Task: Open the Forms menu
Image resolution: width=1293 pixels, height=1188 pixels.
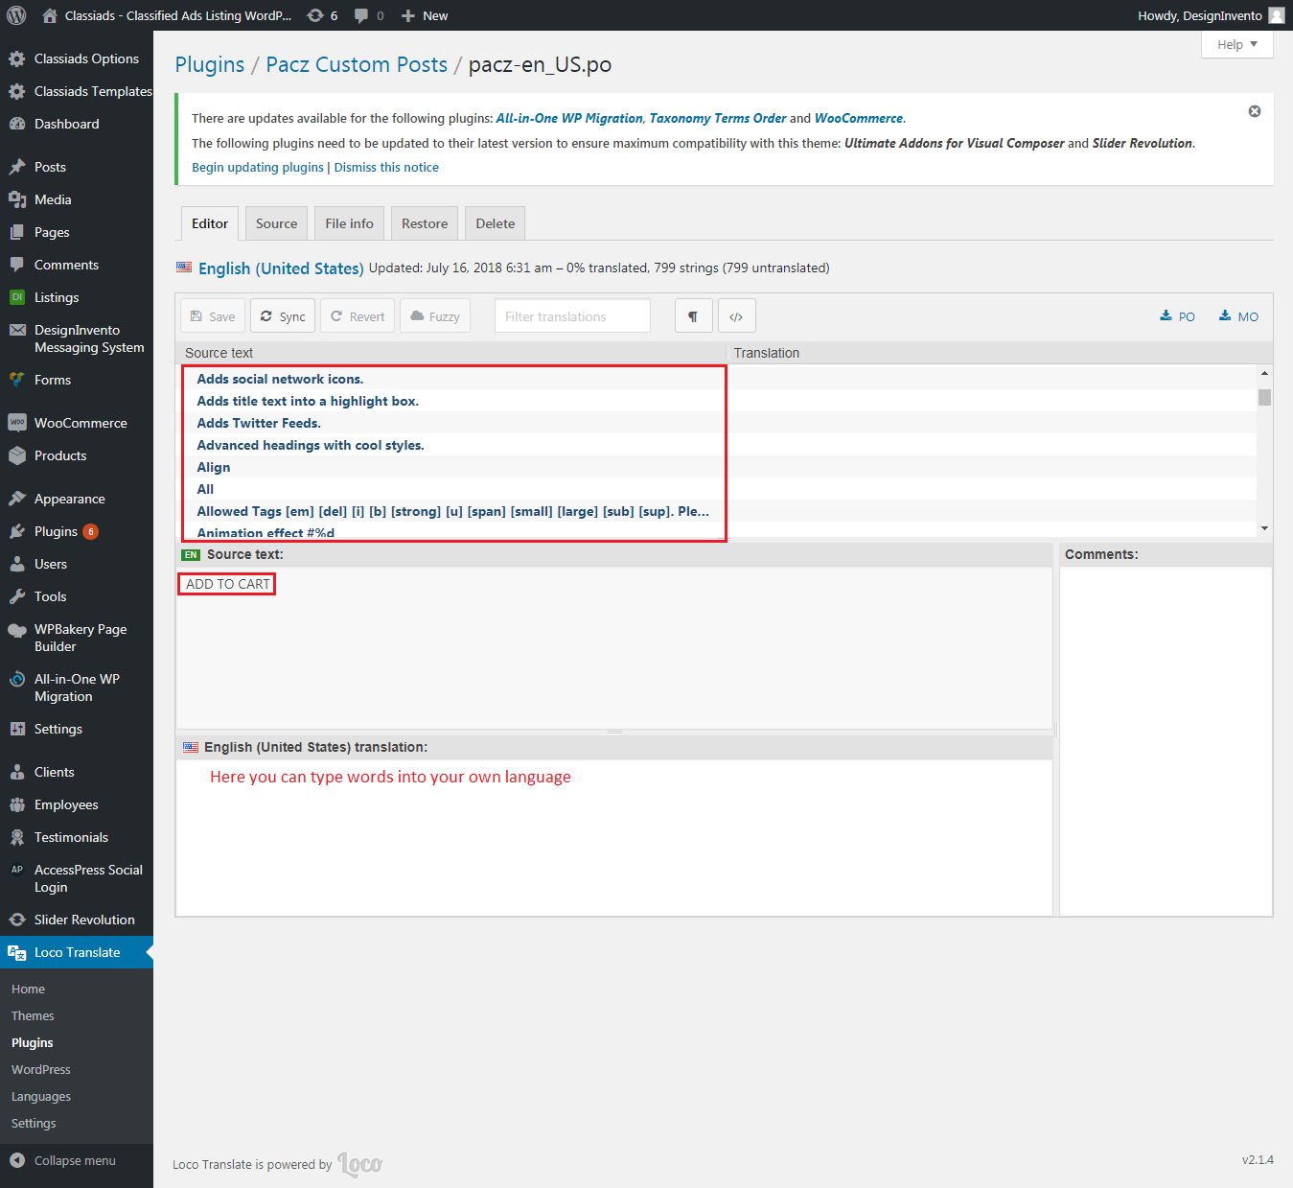Action: point(77,380)
